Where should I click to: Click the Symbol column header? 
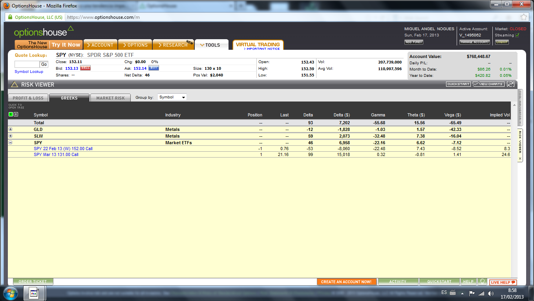click(x=41, y=115)
